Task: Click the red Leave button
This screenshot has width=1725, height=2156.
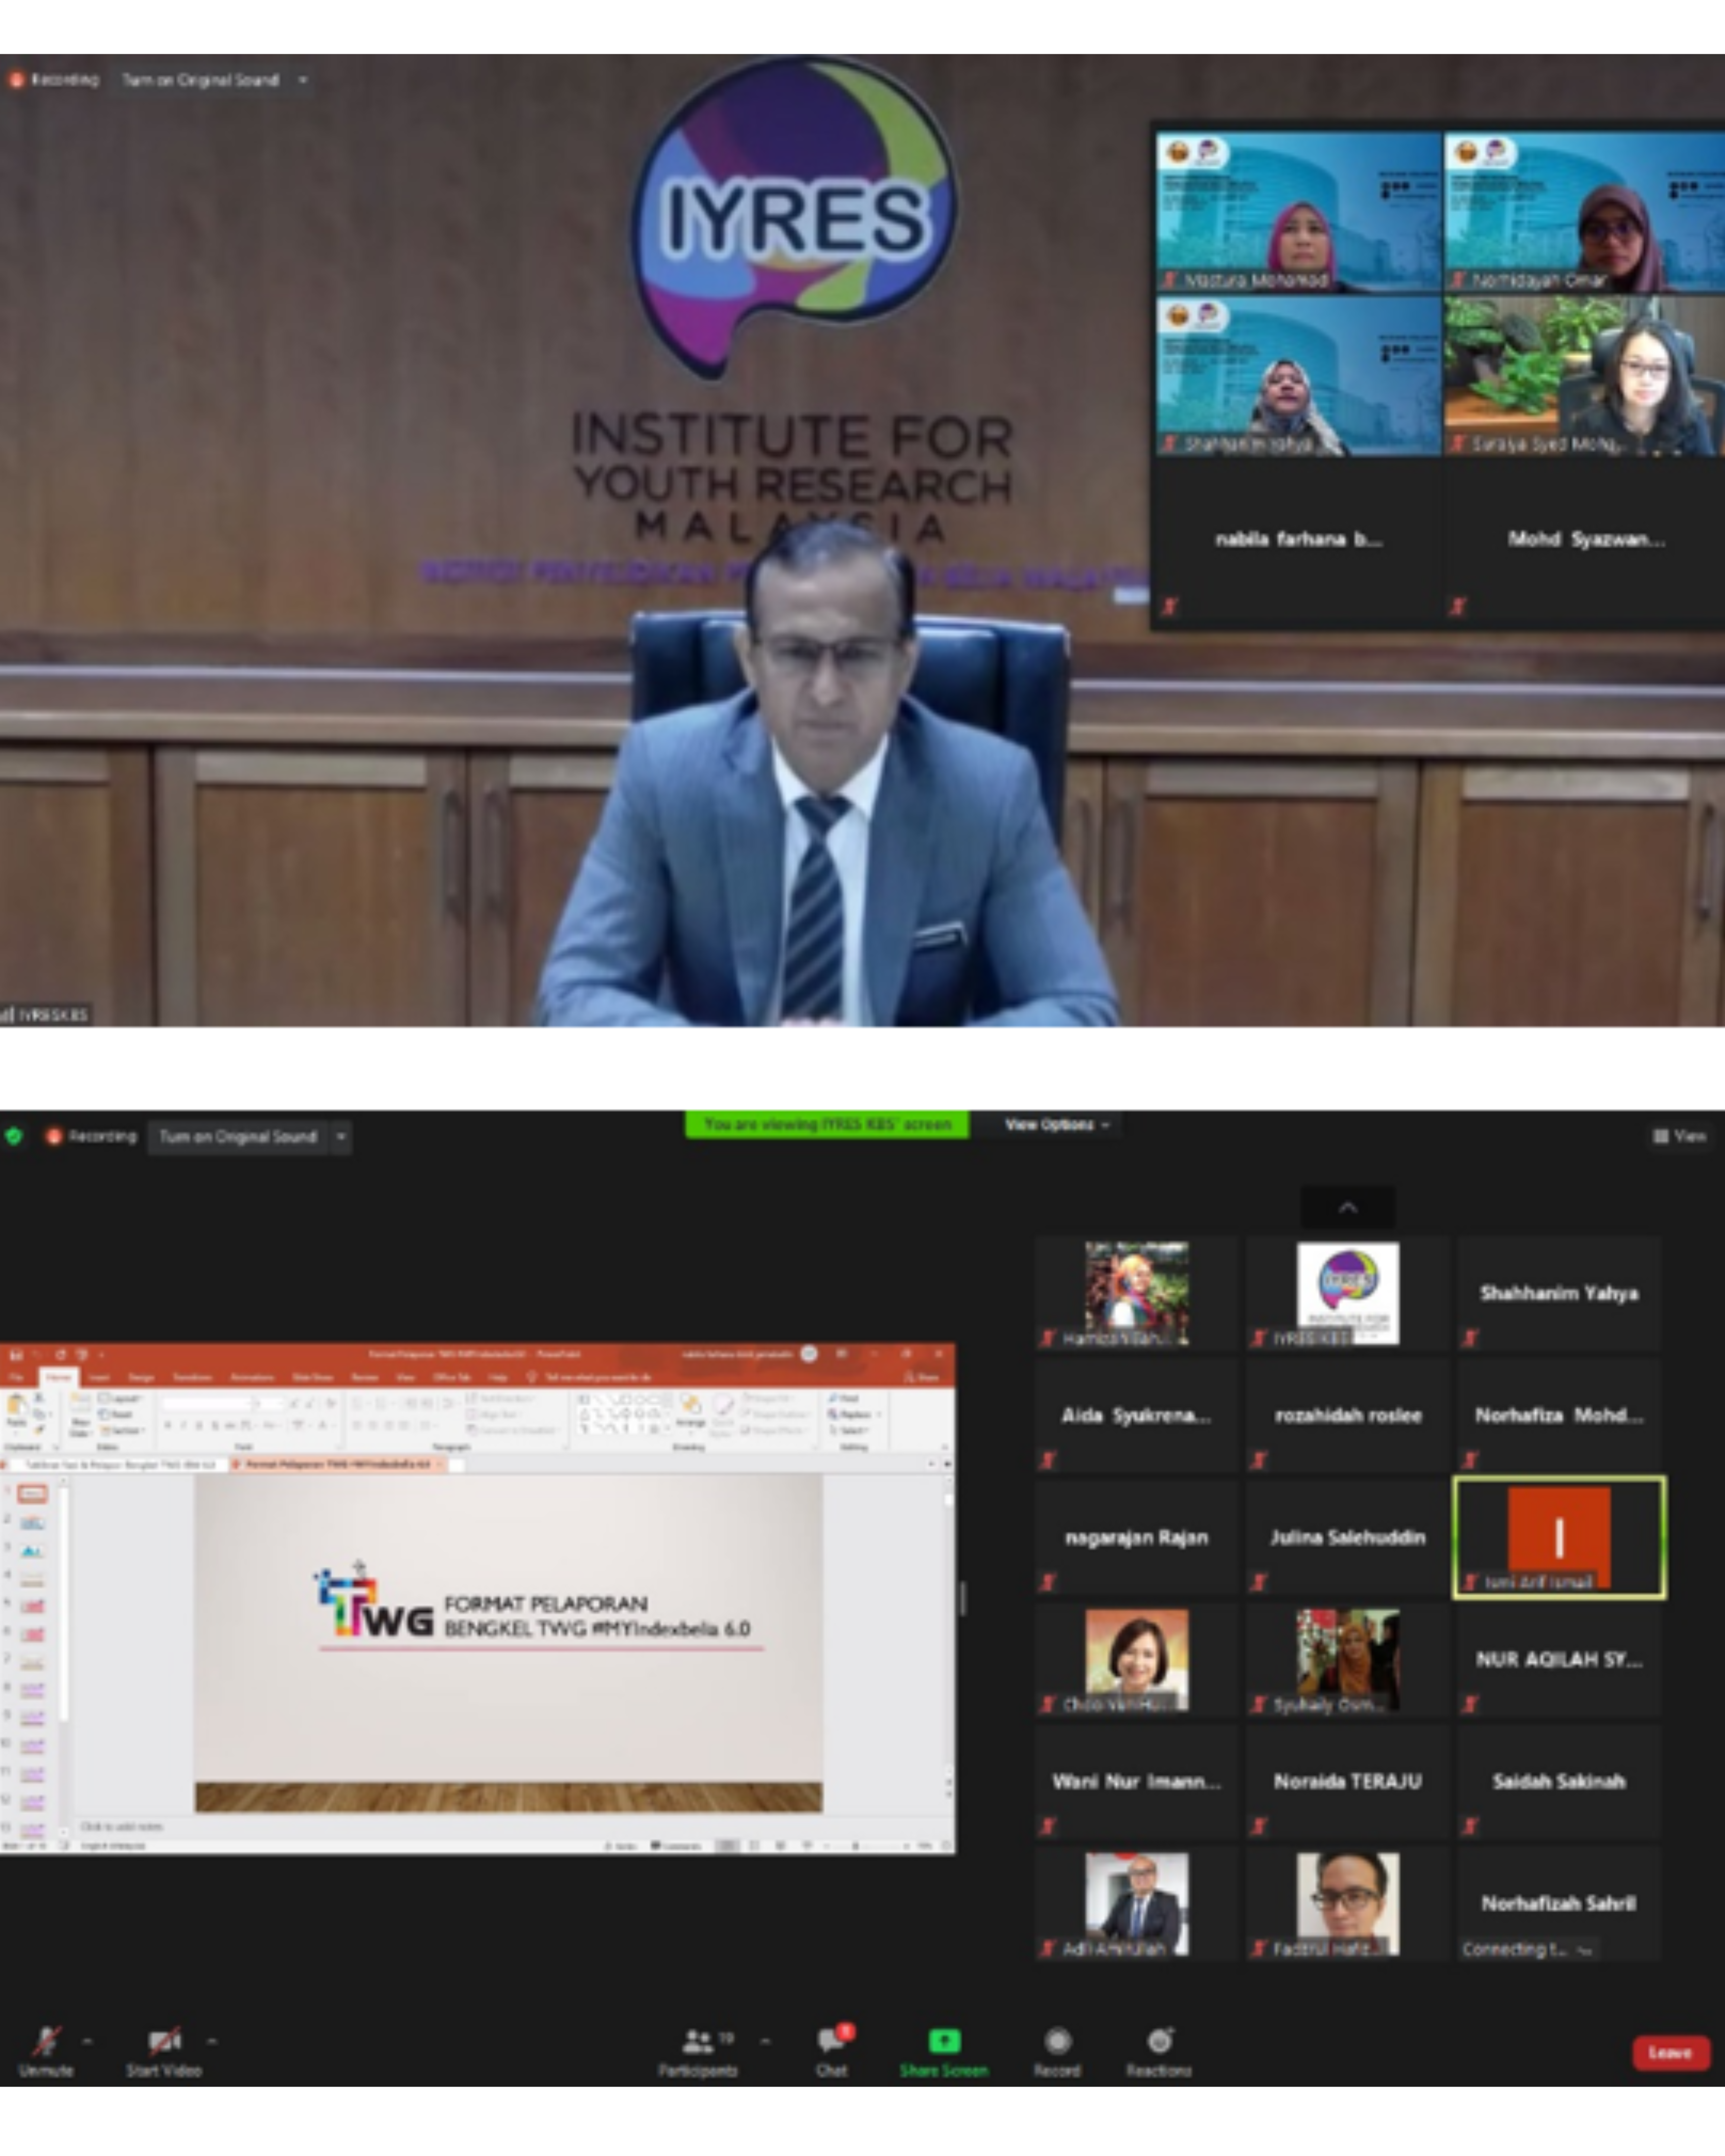Action: coord(1670,2052)
